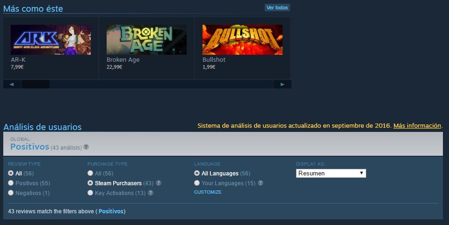Click help icon beside Positivos 43 análisis

(86, 147)
